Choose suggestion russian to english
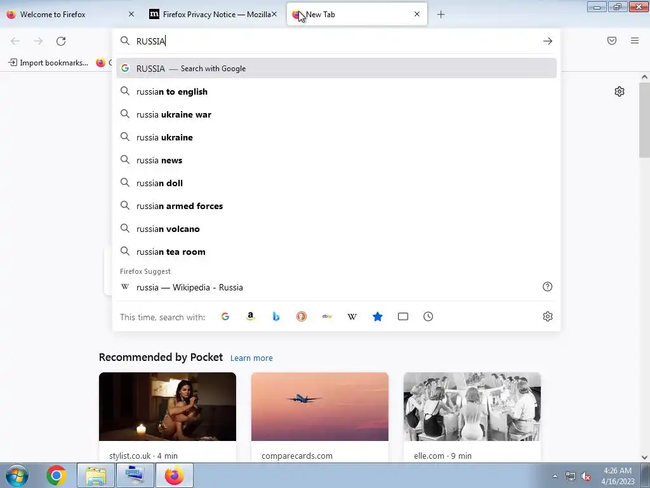This screenshot has height=488, width=650. click(x=336, y=91)
